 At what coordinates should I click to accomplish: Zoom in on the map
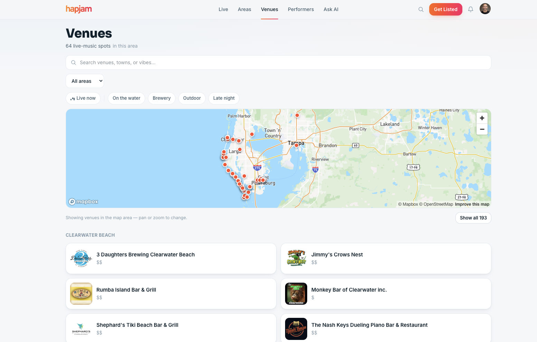(x=482, y=118)
